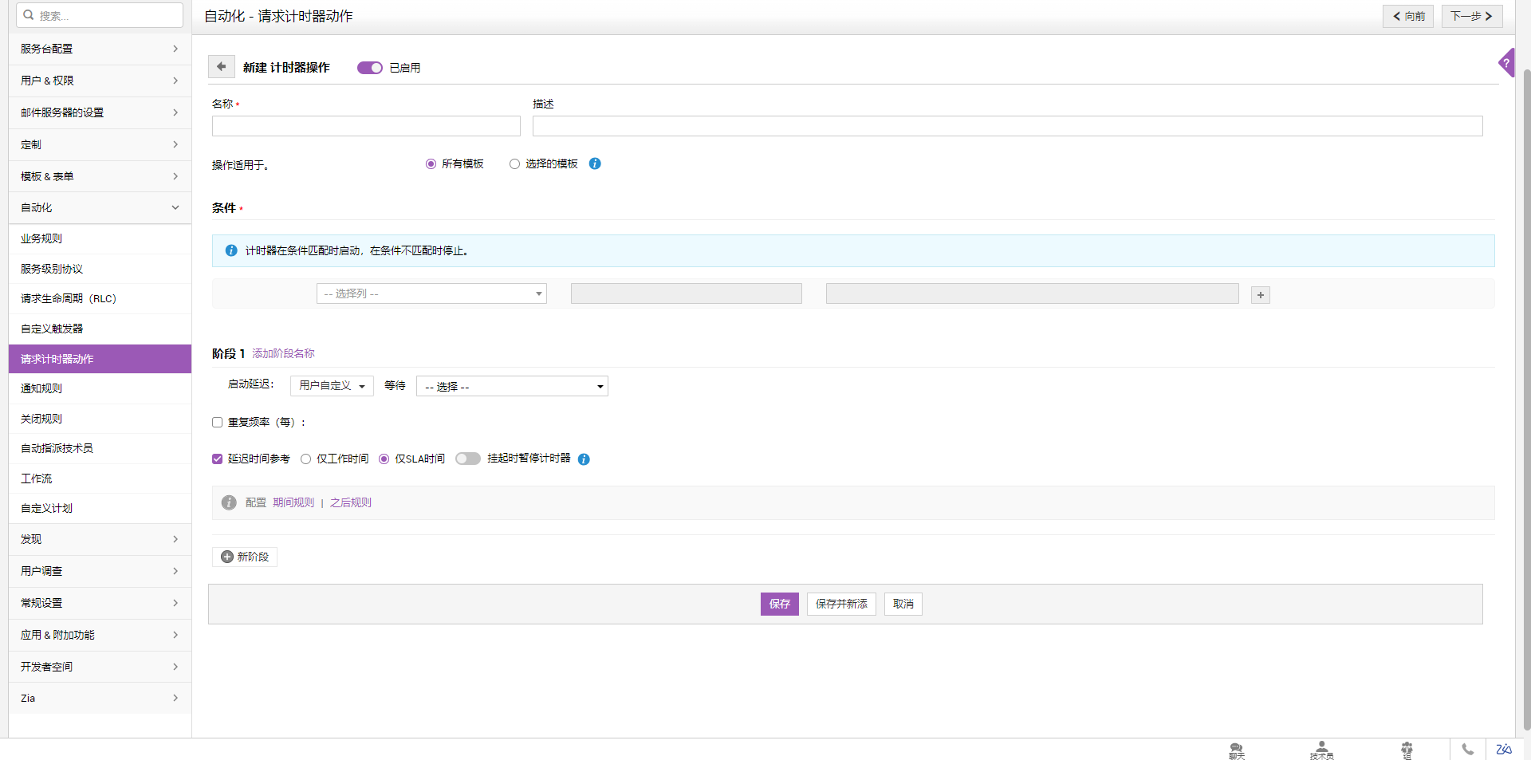Click the phone icon in bottom bar

click(x=1467, y=750)
